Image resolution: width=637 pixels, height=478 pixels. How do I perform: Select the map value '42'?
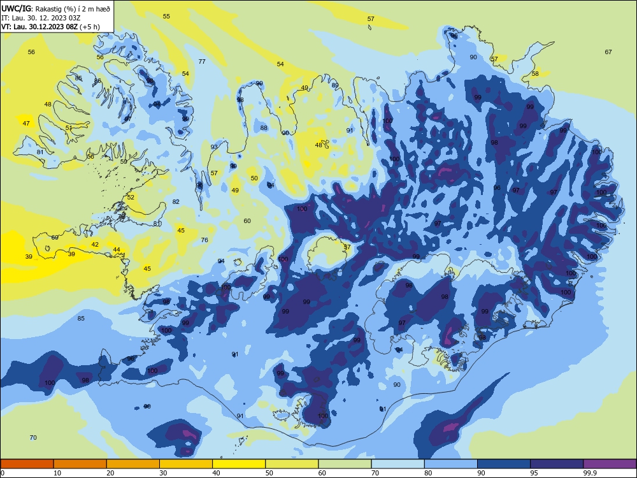[x=95, y=244]
